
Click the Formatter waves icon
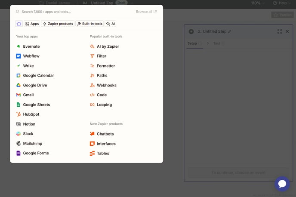click(x=92, y=66)
